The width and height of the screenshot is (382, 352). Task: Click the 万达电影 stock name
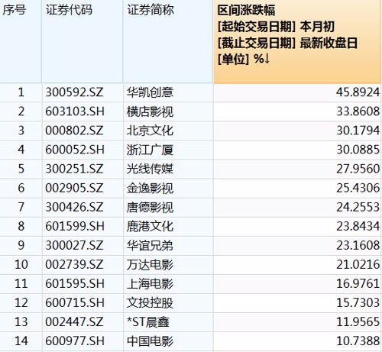[150, 264]
